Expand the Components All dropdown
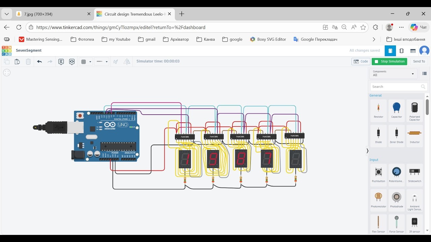Viewport: 431px width, 242px height. click(x=393, y=73)
